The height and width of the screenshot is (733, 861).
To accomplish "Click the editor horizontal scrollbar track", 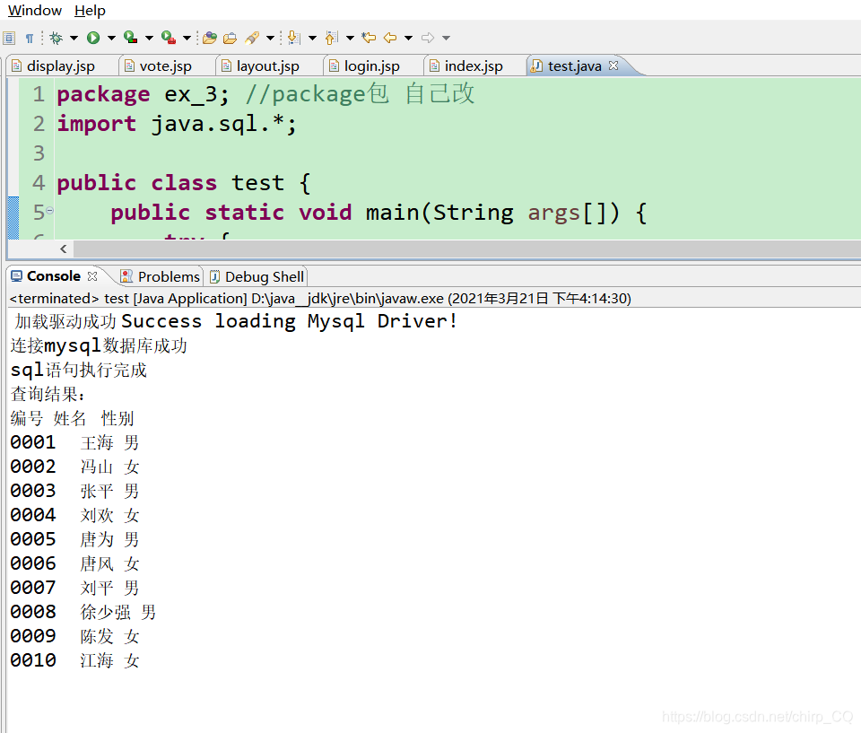I will [x=466, y=249].
